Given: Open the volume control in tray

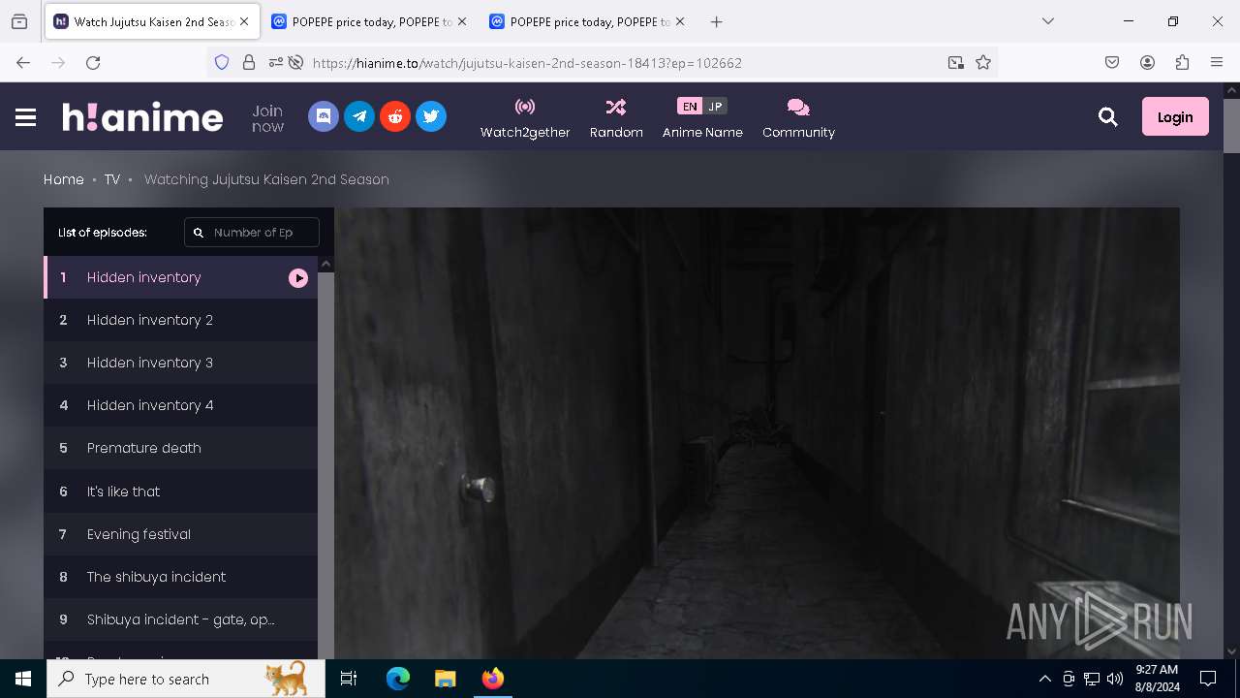Looking at the screenshot, I should (x=1115, y=679).
